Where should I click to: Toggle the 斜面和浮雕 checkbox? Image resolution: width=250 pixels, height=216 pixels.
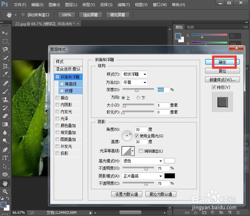(x=58, y=77)
